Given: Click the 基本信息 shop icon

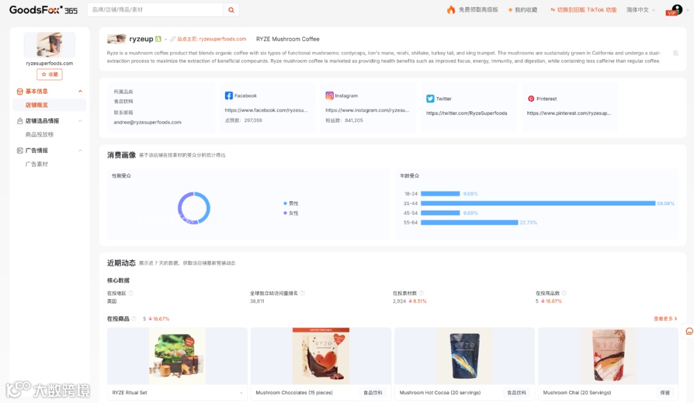Looking at the screenshot, I should (x=20, y=91).
